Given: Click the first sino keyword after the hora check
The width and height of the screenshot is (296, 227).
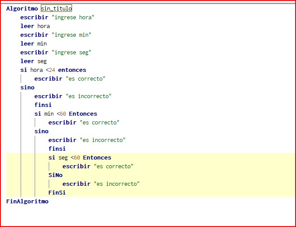Looking at the screenshot, I should coord(27,87).
